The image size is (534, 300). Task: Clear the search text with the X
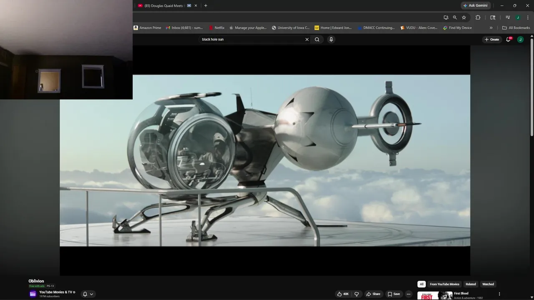(x=307, y=40)
